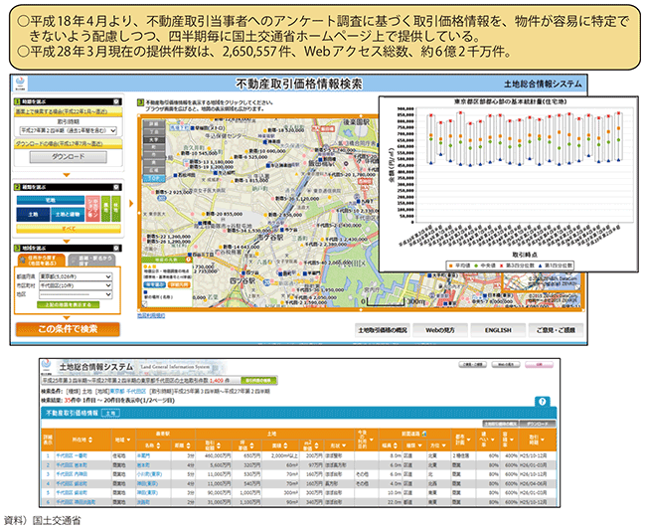Switch to 路線・駅名から探す tab
Viewport: 645px width, 529px height.
click(x=91, y=261)
